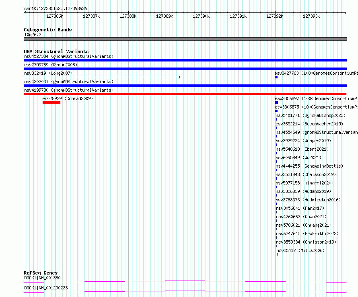Viewport: 358px width, 297px height.
Task: Click the 127386k ruler mark
Action: pos(55,16)
